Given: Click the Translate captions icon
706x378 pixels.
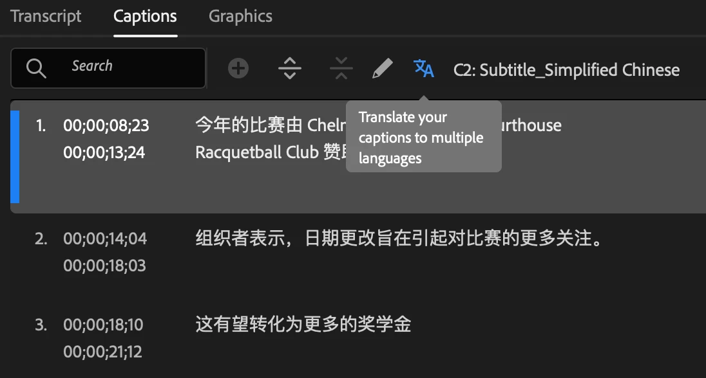Looking at the screenshot, I should [x=424, y=69].
